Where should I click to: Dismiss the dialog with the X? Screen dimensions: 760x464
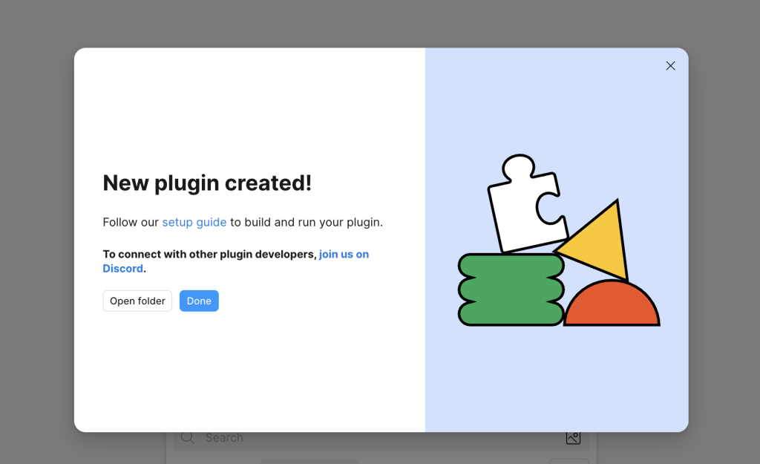[670, 65]
